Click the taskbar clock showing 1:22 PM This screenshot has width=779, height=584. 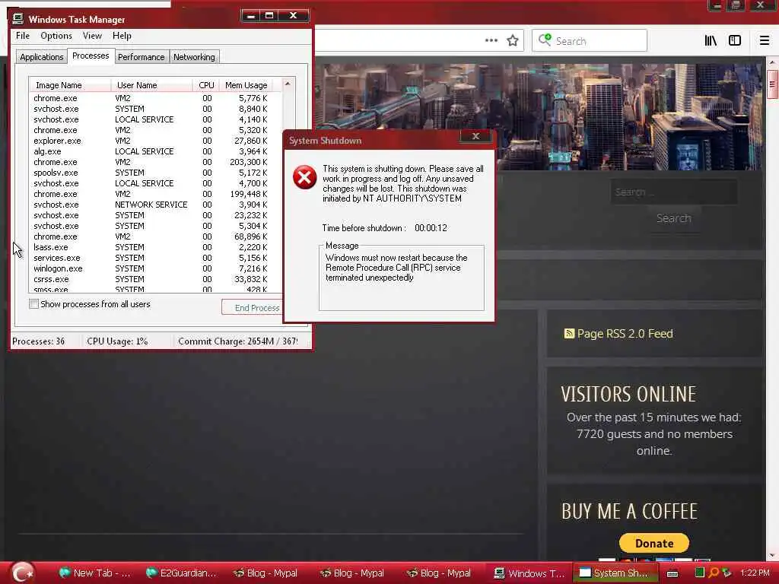point(755,573)
